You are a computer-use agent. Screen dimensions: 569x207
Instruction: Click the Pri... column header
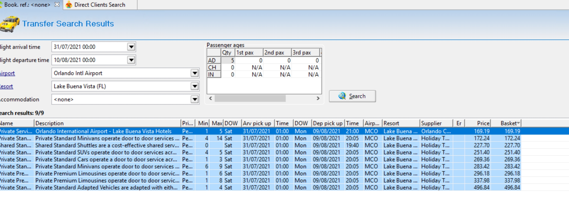tap(188, 123)
